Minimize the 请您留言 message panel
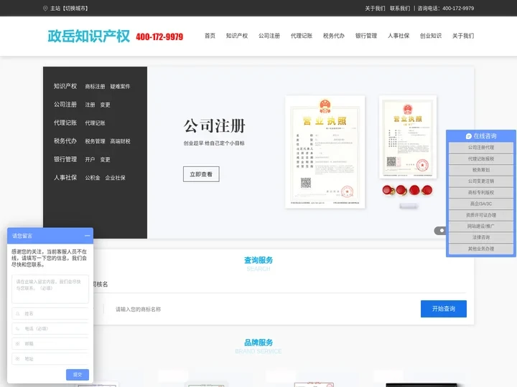This screenshot has width=517, height=387. [x=87, y=236]
